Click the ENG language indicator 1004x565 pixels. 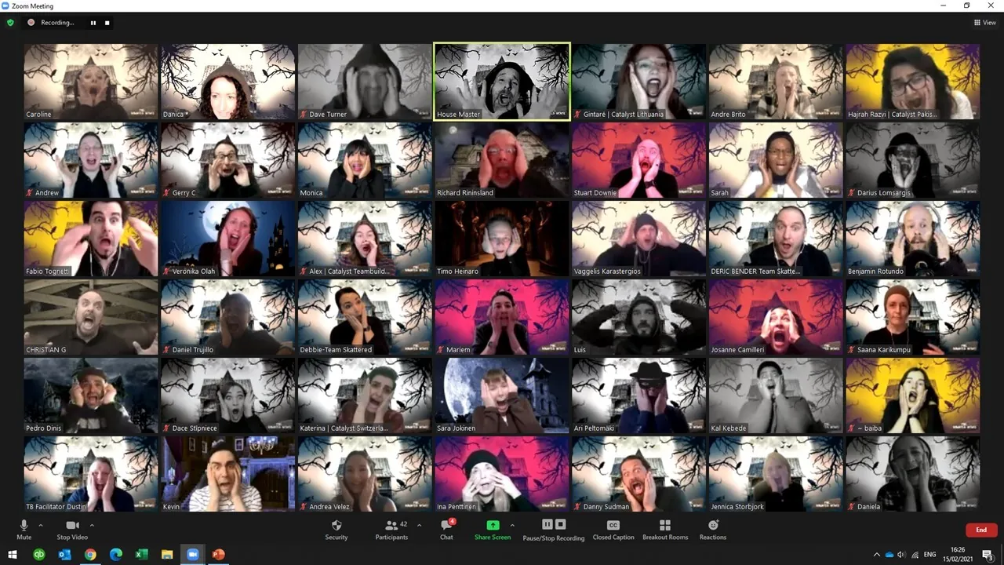click(929, 555)
